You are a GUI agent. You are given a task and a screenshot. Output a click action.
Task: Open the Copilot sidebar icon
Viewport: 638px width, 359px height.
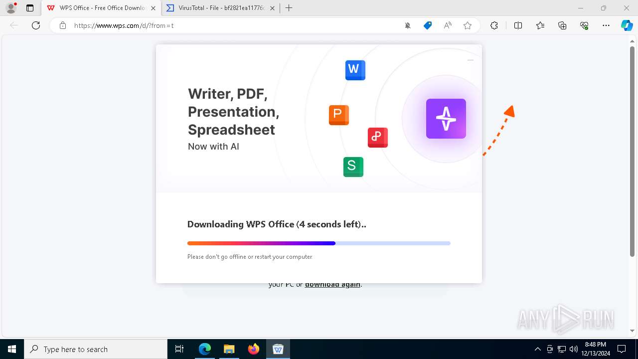tap(627, 25)
